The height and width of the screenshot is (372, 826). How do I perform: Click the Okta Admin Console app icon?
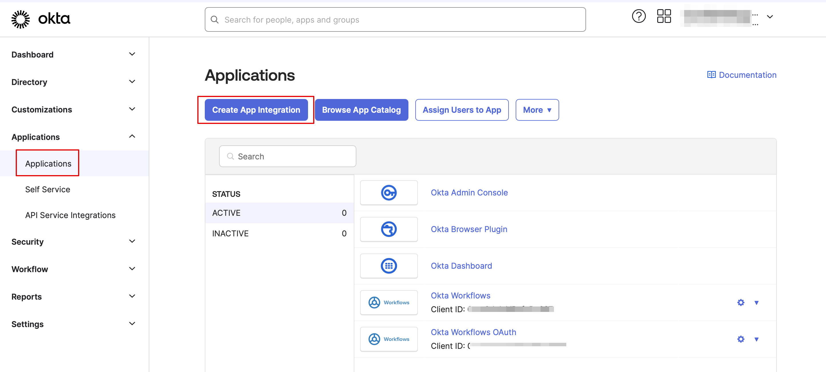[389, 193]
